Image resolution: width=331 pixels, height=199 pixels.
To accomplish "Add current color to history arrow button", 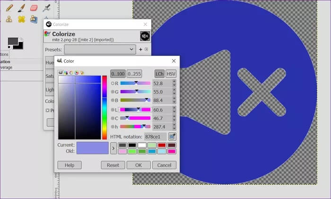I will (113, 148).
